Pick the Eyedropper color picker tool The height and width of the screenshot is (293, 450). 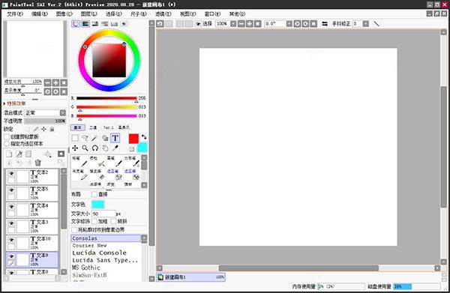[115, 148]
